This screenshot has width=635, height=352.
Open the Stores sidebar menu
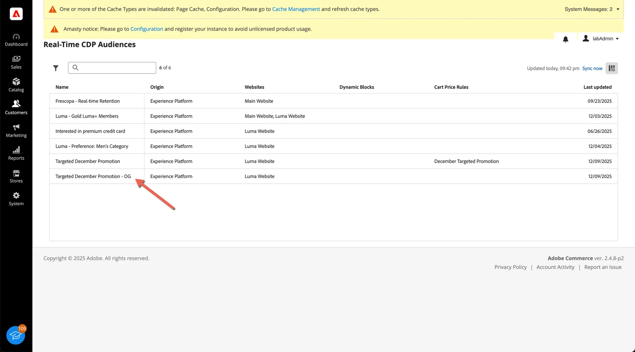coord(16,176)
